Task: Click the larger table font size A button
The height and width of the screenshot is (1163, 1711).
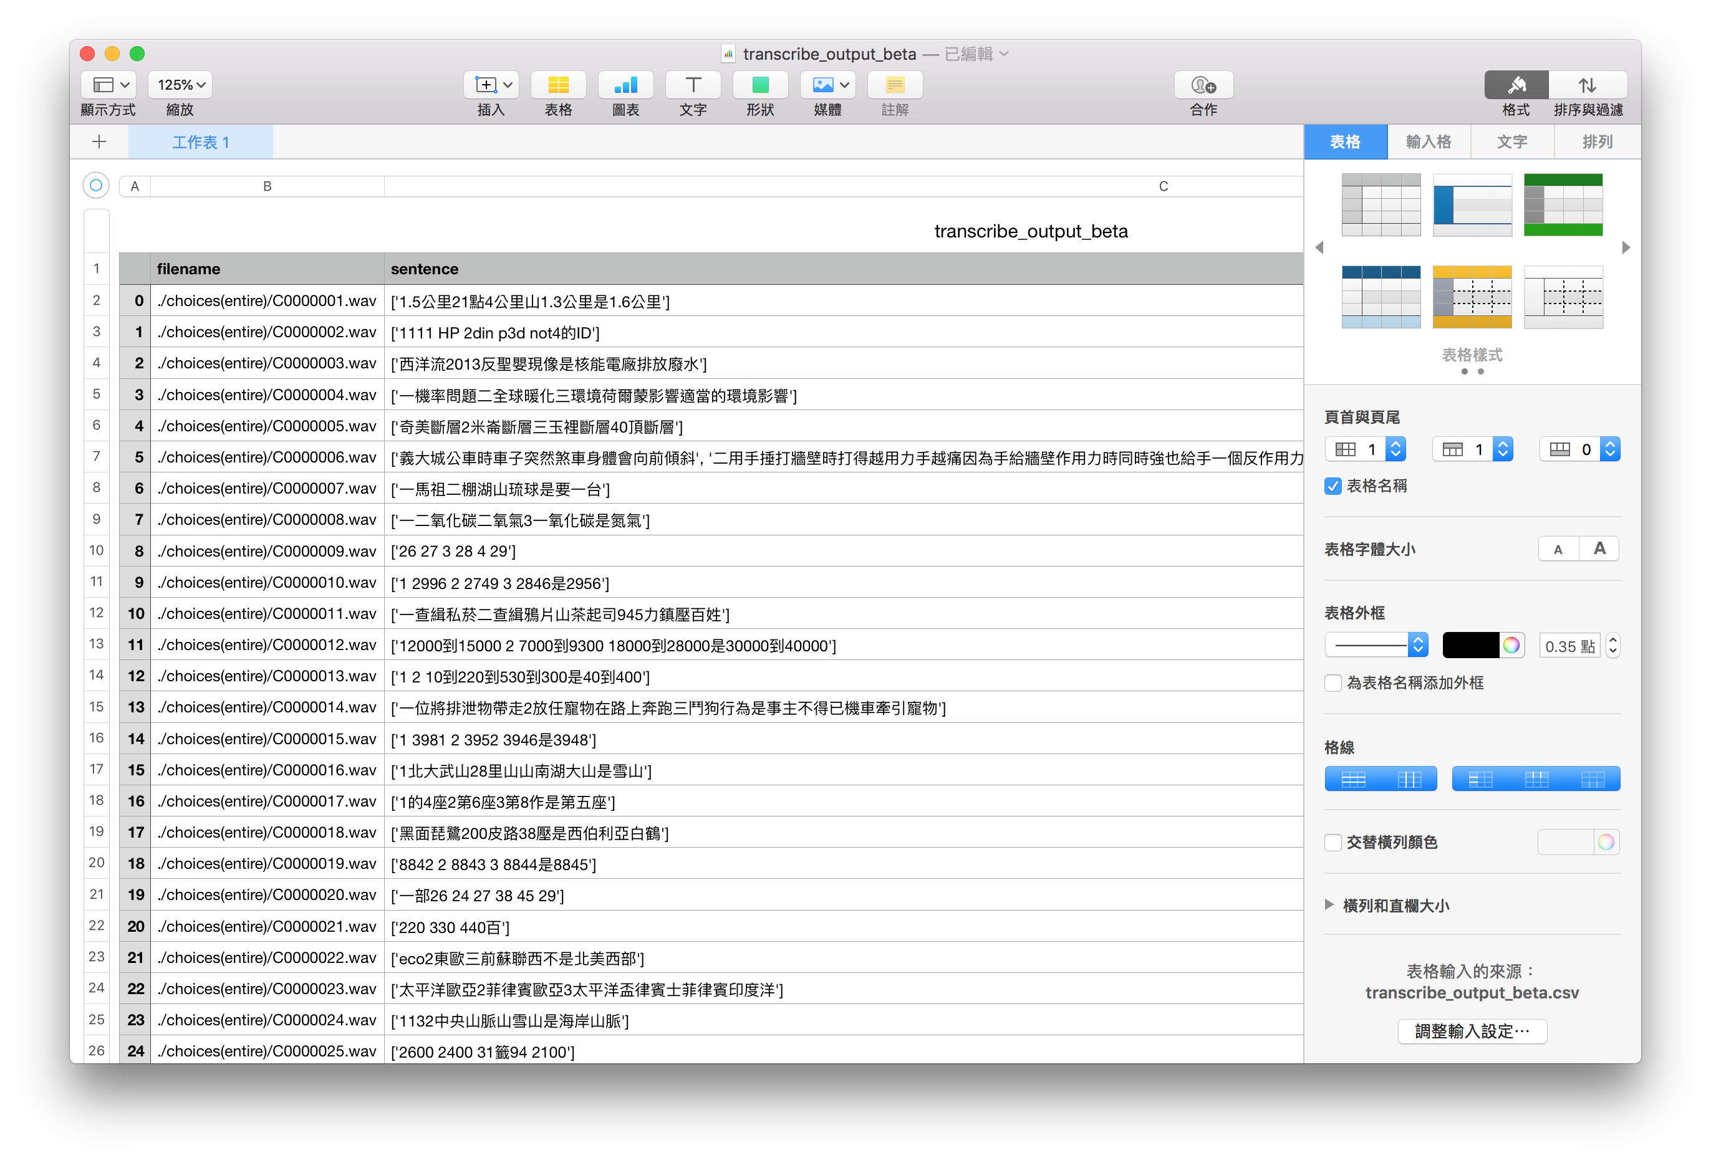Action: tap(1599, 549)
